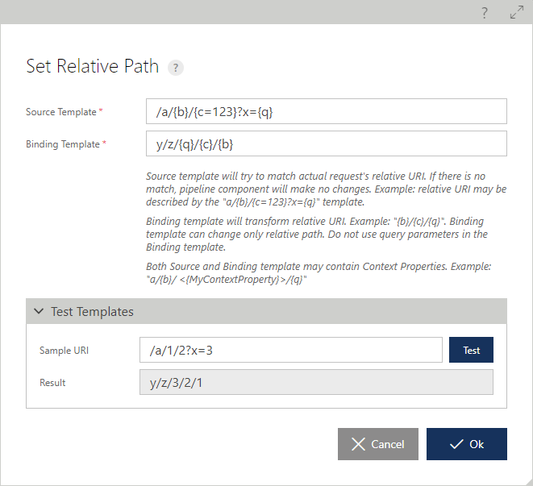Click the Binding Template label
533x486 pixels.
click(x=63, y=144)
